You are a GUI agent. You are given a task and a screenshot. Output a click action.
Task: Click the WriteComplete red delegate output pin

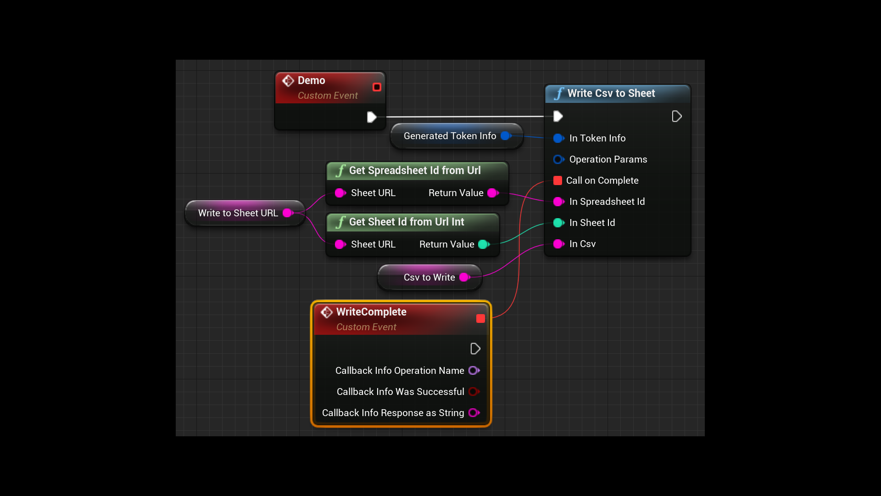[x=480, y=319]
